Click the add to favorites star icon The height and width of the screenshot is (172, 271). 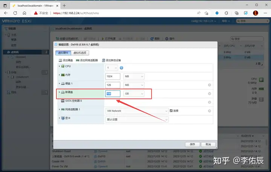tap(206, 13)
